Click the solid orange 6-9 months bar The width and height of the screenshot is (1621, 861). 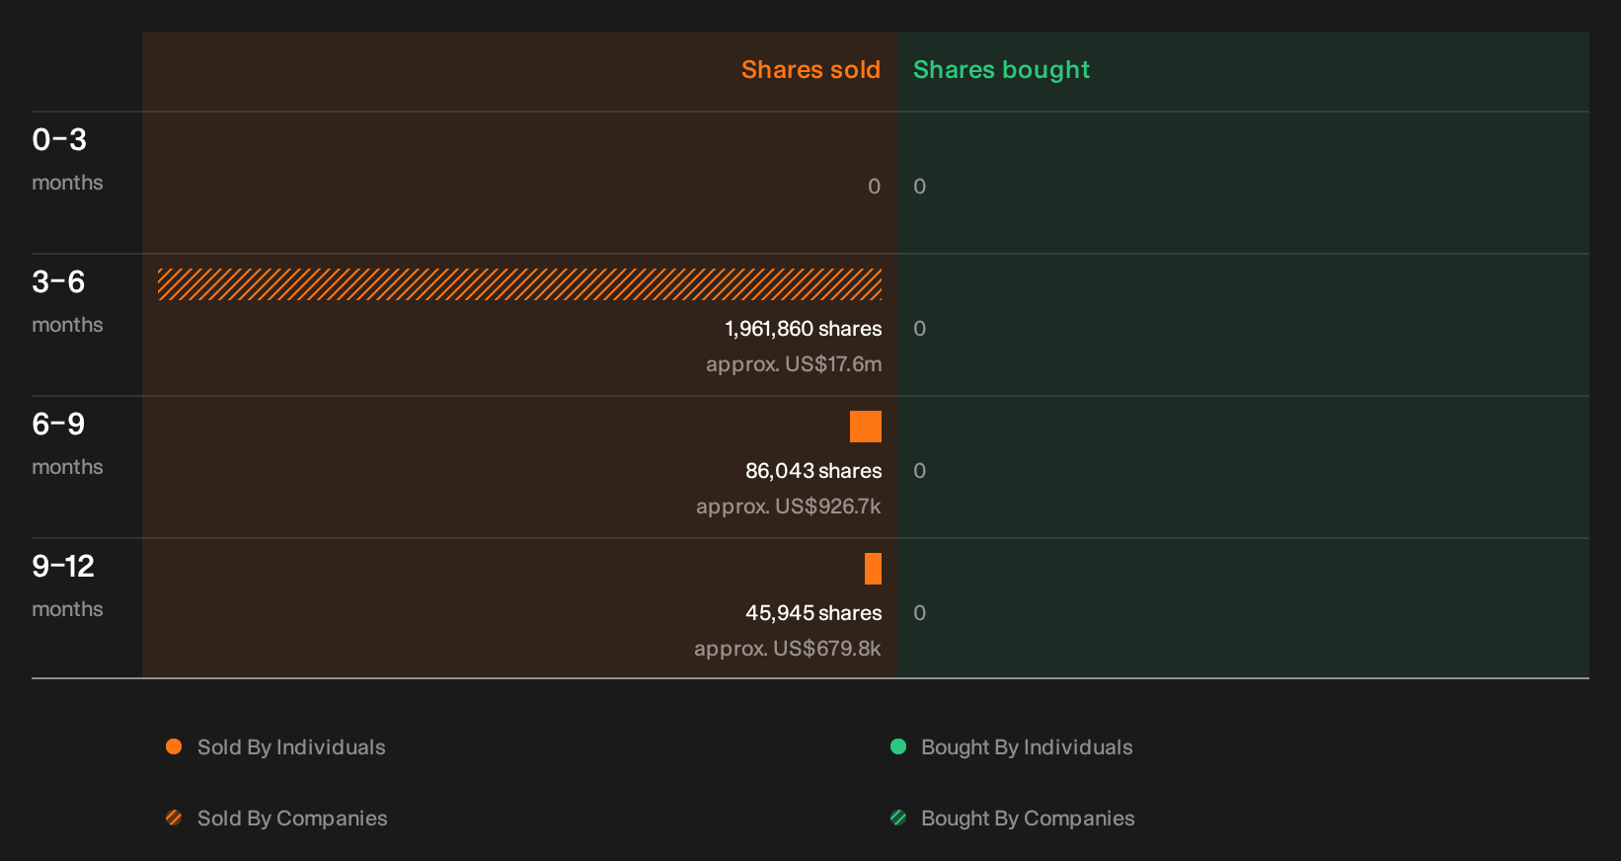(x=866, y=427)
